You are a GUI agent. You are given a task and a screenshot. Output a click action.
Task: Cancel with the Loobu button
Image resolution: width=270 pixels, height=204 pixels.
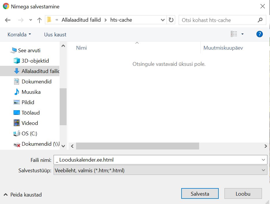point(243,194)
